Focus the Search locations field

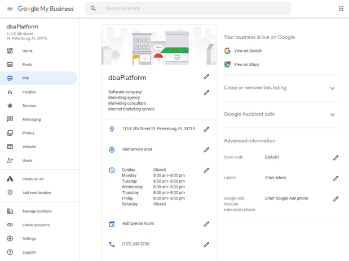click(188, 8)
